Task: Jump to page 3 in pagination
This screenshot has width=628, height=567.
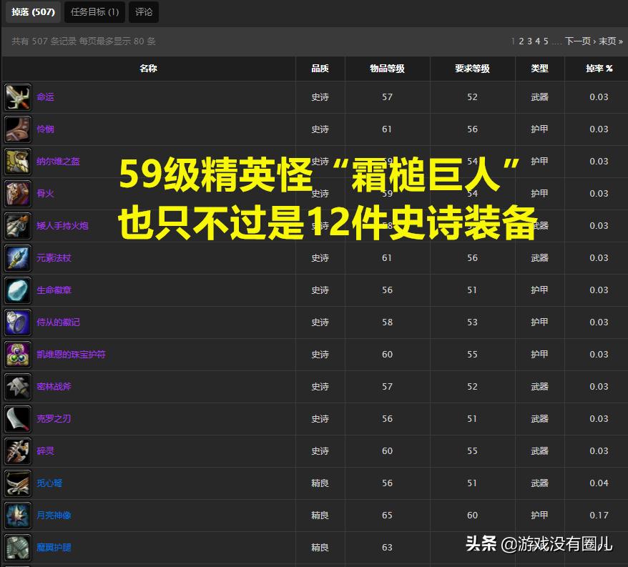Action: [x=530, y=41]
